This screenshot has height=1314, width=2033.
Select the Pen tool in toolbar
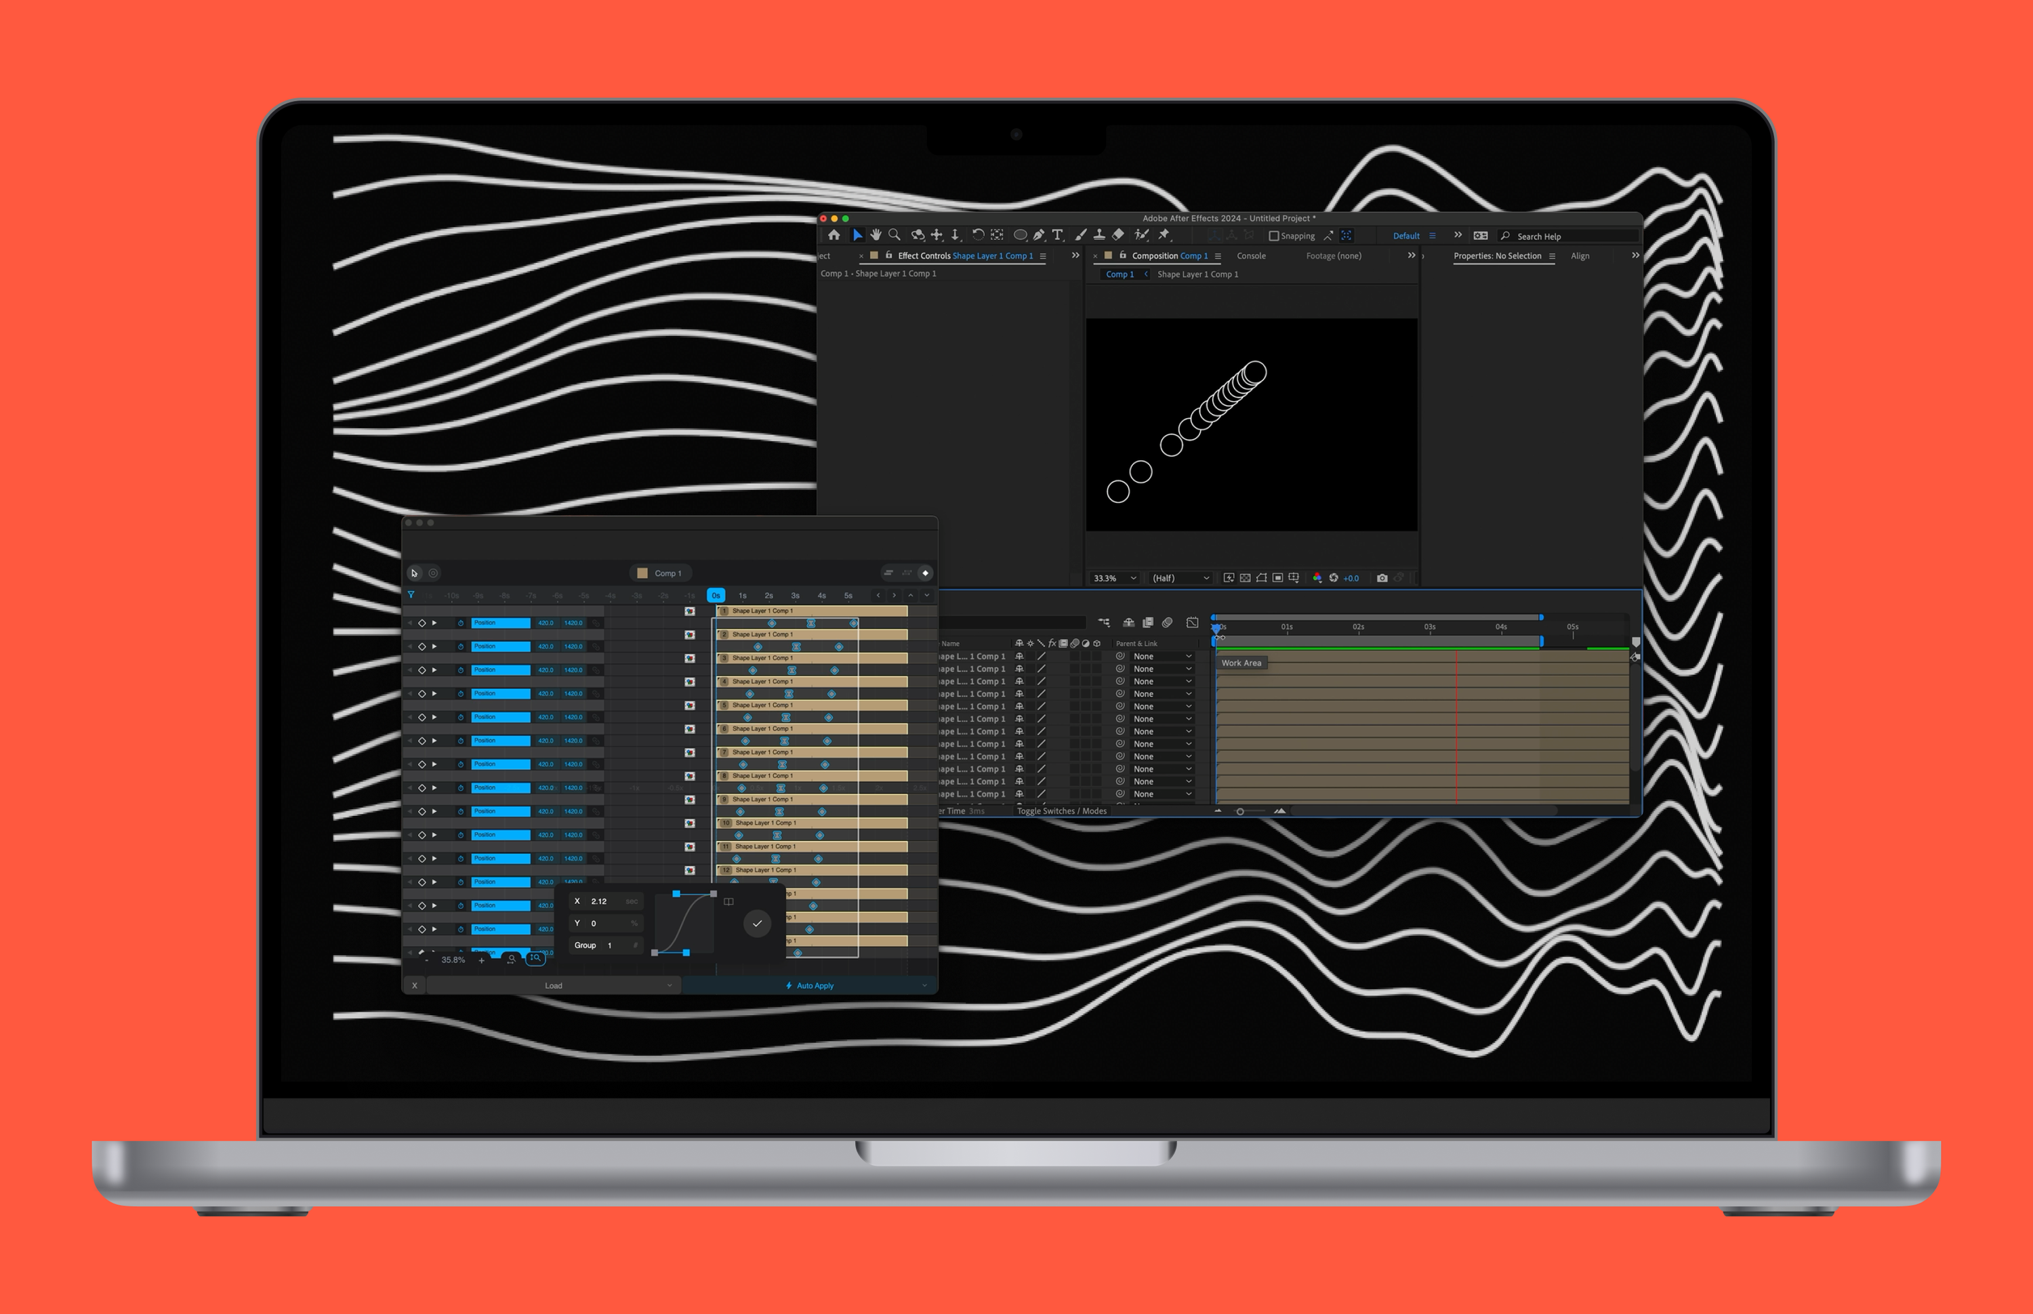[x=1038, y=236]
